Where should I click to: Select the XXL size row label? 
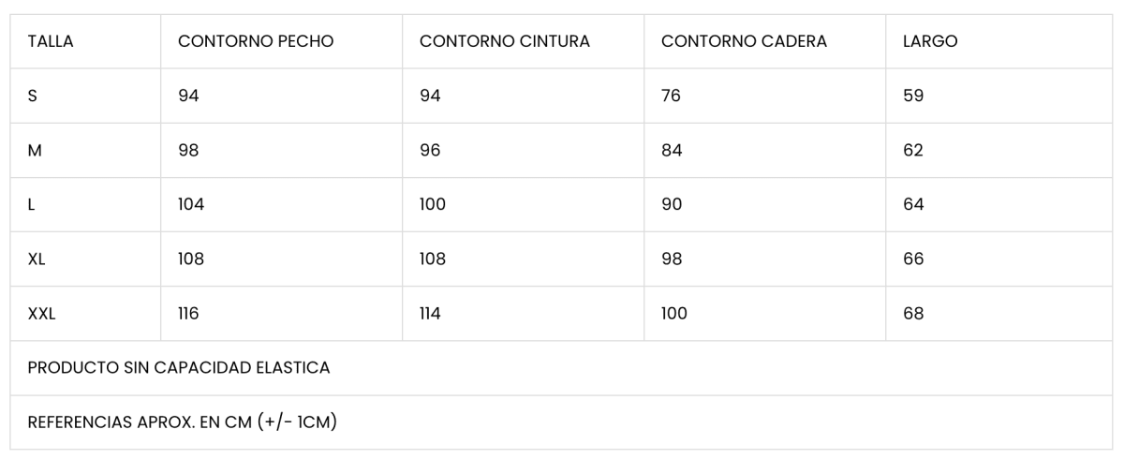[41, 314]
